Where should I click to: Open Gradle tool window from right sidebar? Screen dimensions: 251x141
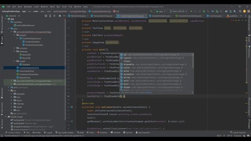pyautogui.click(x=249, y=38)
